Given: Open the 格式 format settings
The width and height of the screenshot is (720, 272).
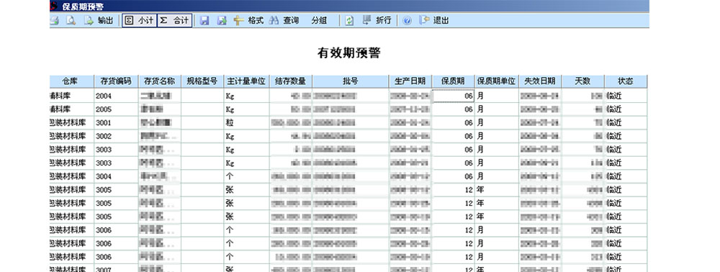Looking at the screenshot, I should (248, 21).
